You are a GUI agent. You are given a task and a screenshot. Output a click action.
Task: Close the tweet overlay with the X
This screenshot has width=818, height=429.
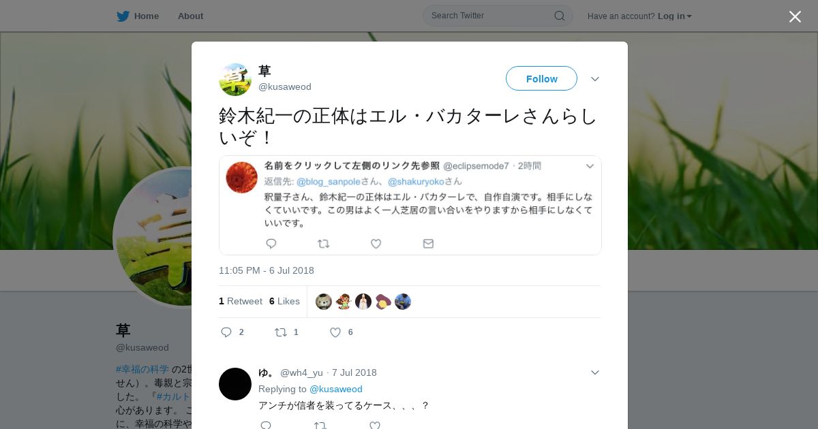pos(795,16)
